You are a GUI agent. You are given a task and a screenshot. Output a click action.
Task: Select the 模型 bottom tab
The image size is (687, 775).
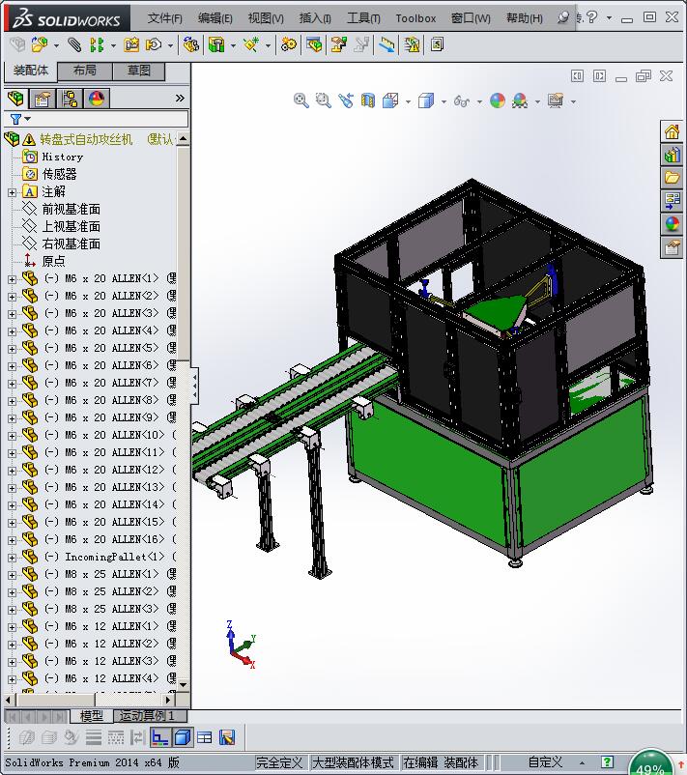pos(92,715)
